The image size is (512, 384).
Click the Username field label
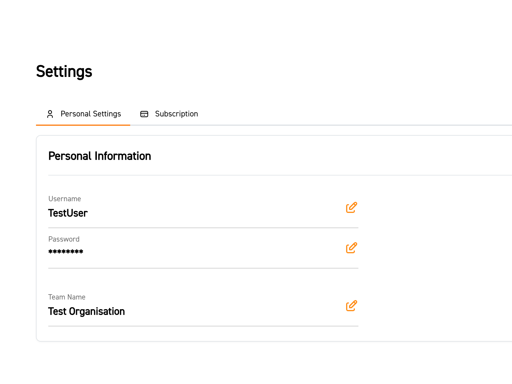65,199
